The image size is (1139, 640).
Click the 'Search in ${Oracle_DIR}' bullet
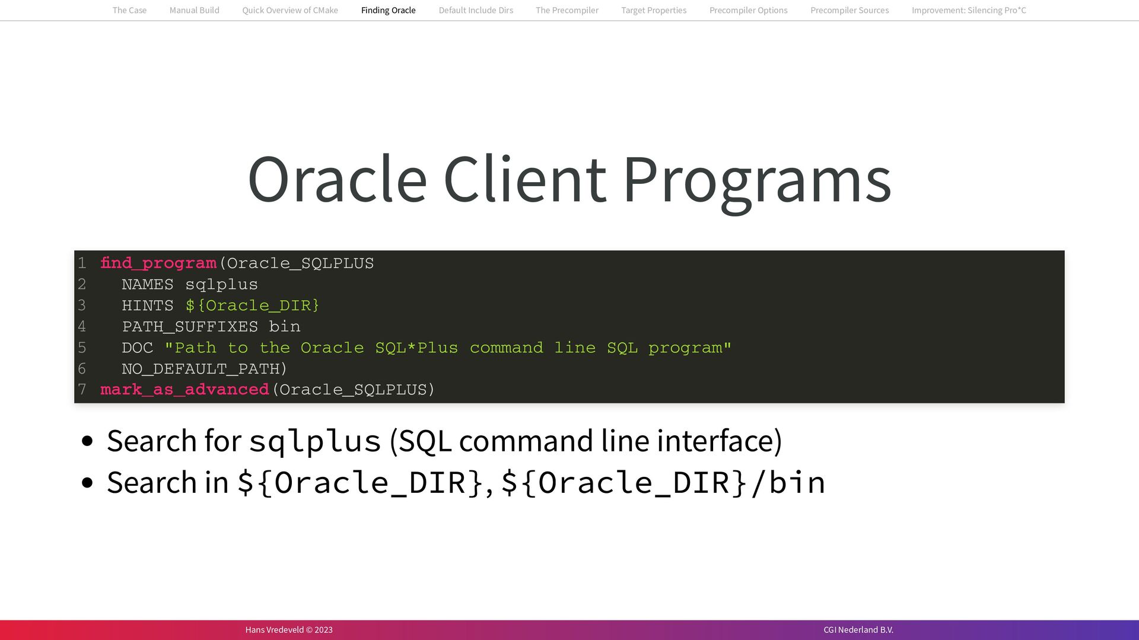[466, 482]
